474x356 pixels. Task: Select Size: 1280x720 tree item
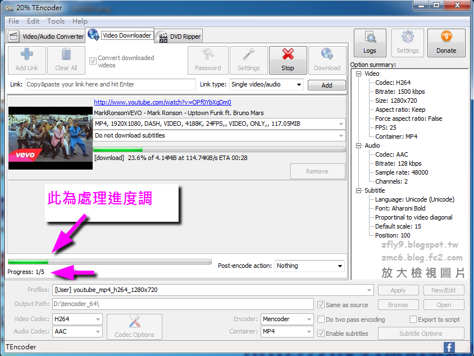click(396, 101)
